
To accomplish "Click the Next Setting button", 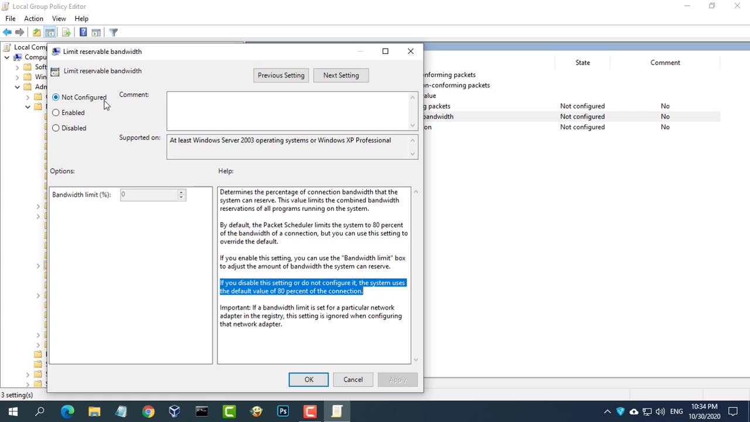I will pyautogui.click(x=341, y=75).
